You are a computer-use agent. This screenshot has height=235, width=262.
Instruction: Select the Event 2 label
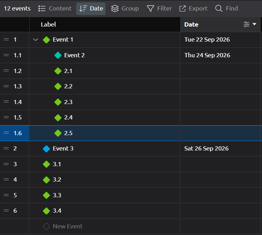[74, 55]
